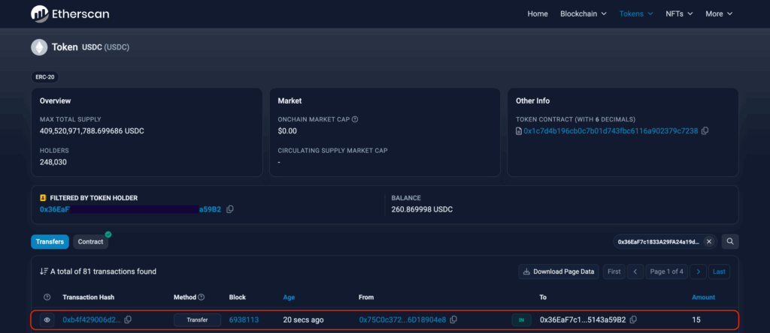Copy the To address 0x36EaF7c1...5143a59B2
This screenshot has height=333, width=770.
point(633,319)
